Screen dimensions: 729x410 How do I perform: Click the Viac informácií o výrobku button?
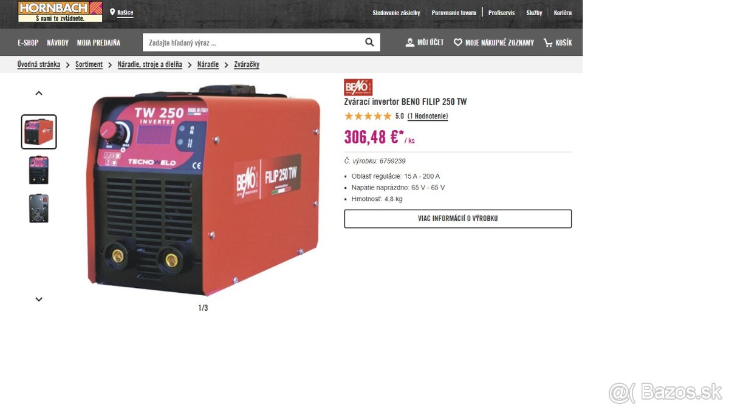point(458,219)
